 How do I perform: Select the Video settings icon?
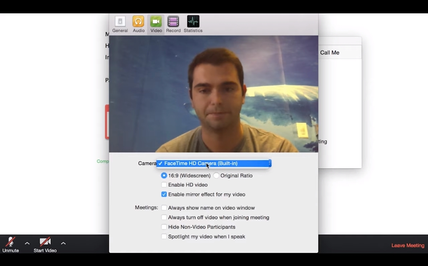click(156, 22)
